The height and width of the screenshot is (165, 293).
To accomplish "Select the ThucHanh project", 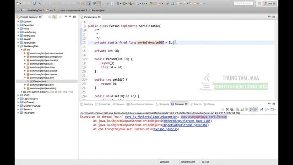I will 29,113.
